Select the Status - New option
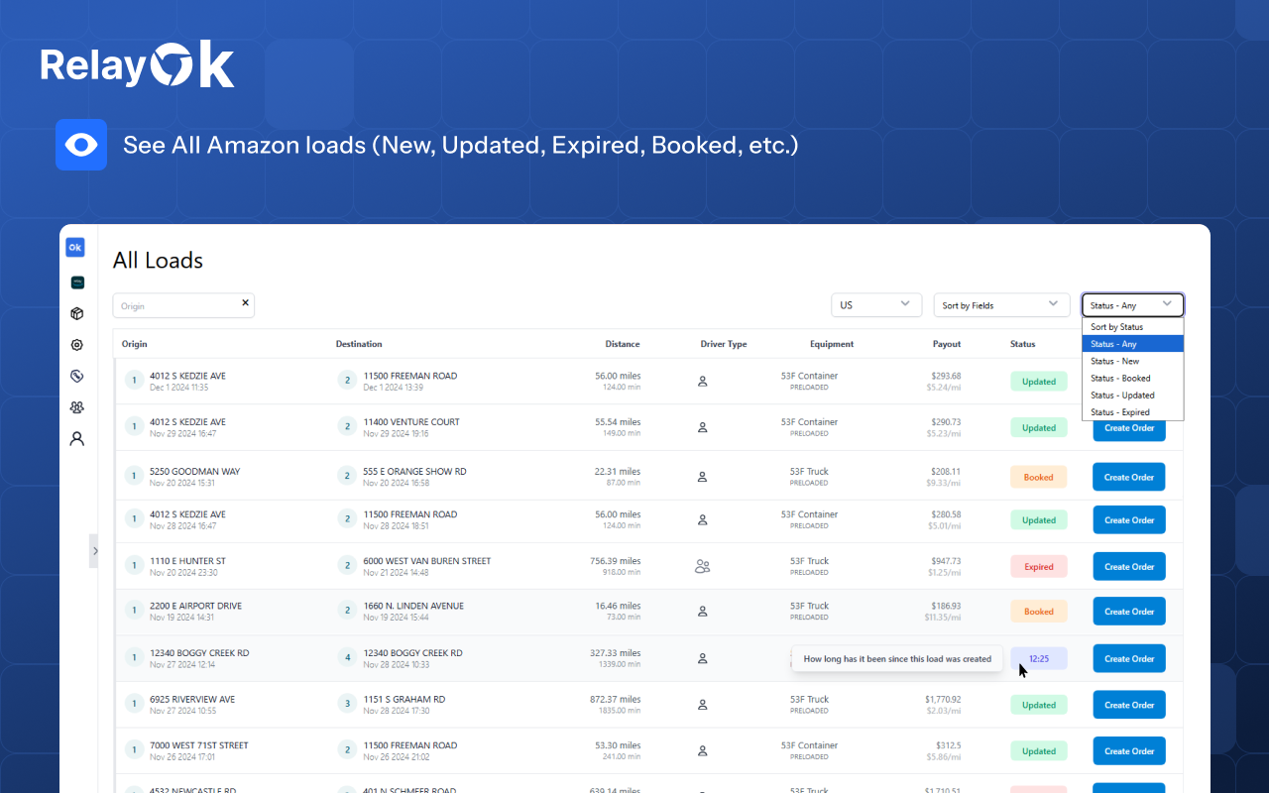 (x=1132, y=361)
